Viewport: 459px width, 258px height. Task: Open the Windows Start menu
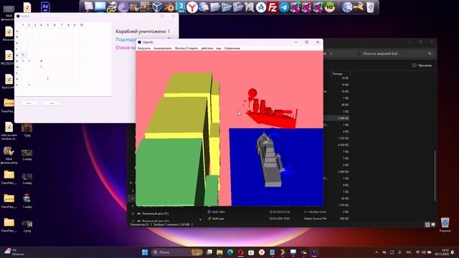145,252
